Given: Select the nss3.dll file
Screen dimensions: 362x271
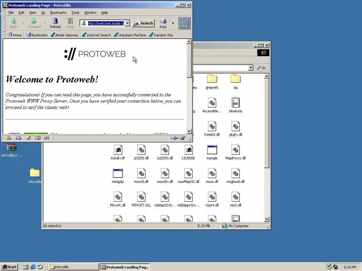Looking at the screenshot, I should [235, 199].
